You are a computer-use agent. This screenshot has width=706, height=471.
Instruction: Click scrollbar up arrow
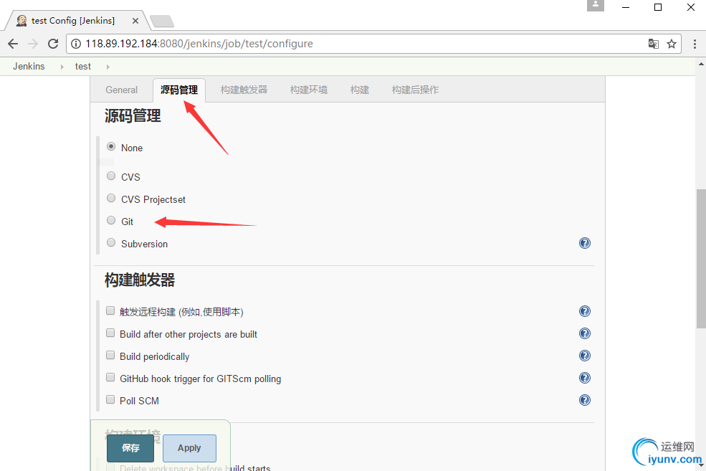point(701,64)
